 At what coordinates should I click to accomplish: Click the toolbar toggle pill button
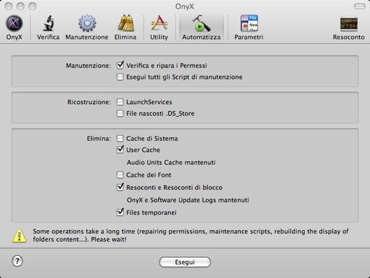360,7
